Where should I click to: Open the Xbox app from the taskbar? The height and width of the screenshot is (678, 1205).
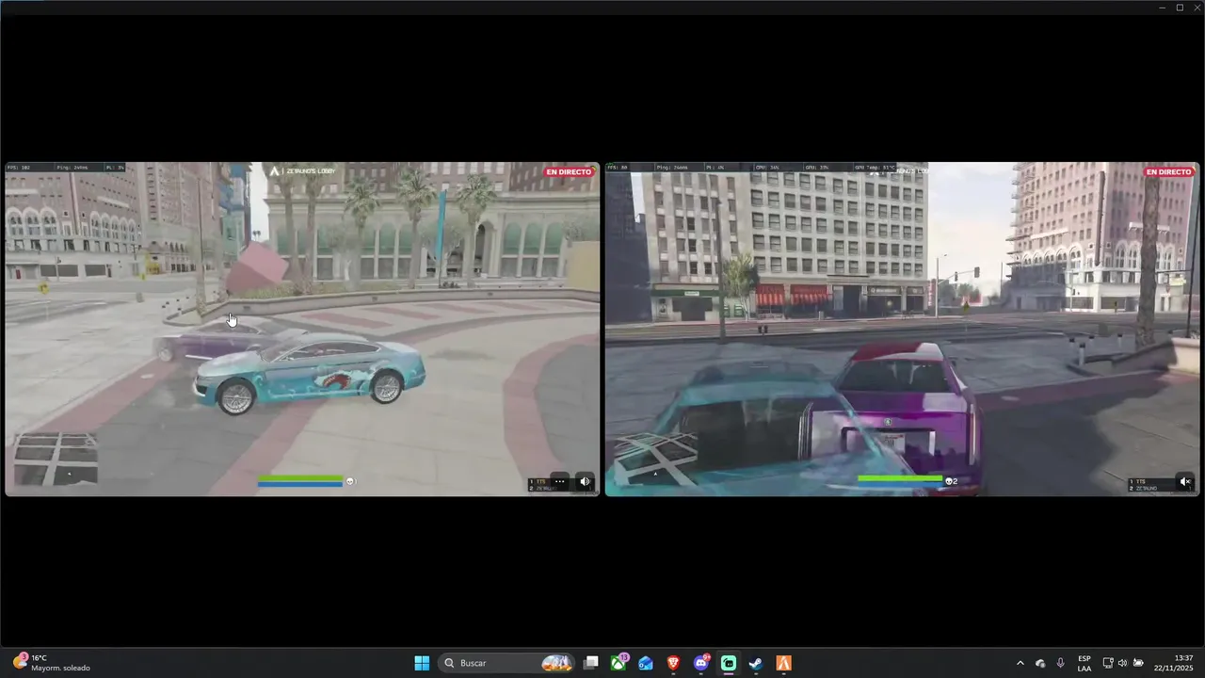[619, 663]
